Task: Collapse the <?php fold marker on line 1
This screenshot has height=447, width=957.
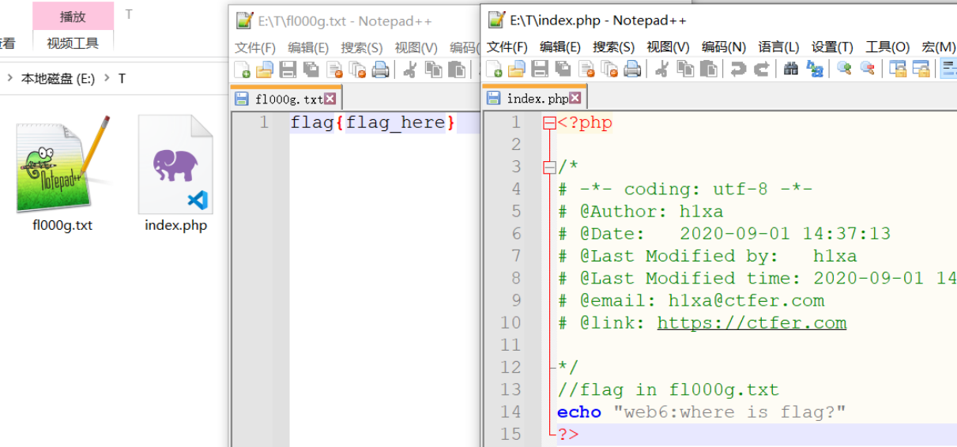Action: coord(549,122)
